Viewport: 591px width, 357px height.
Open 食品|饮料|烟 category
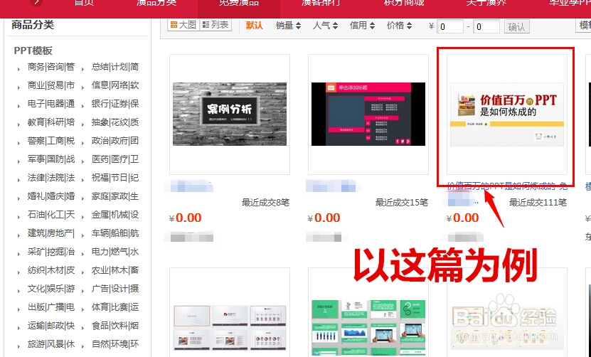point(115,325)
